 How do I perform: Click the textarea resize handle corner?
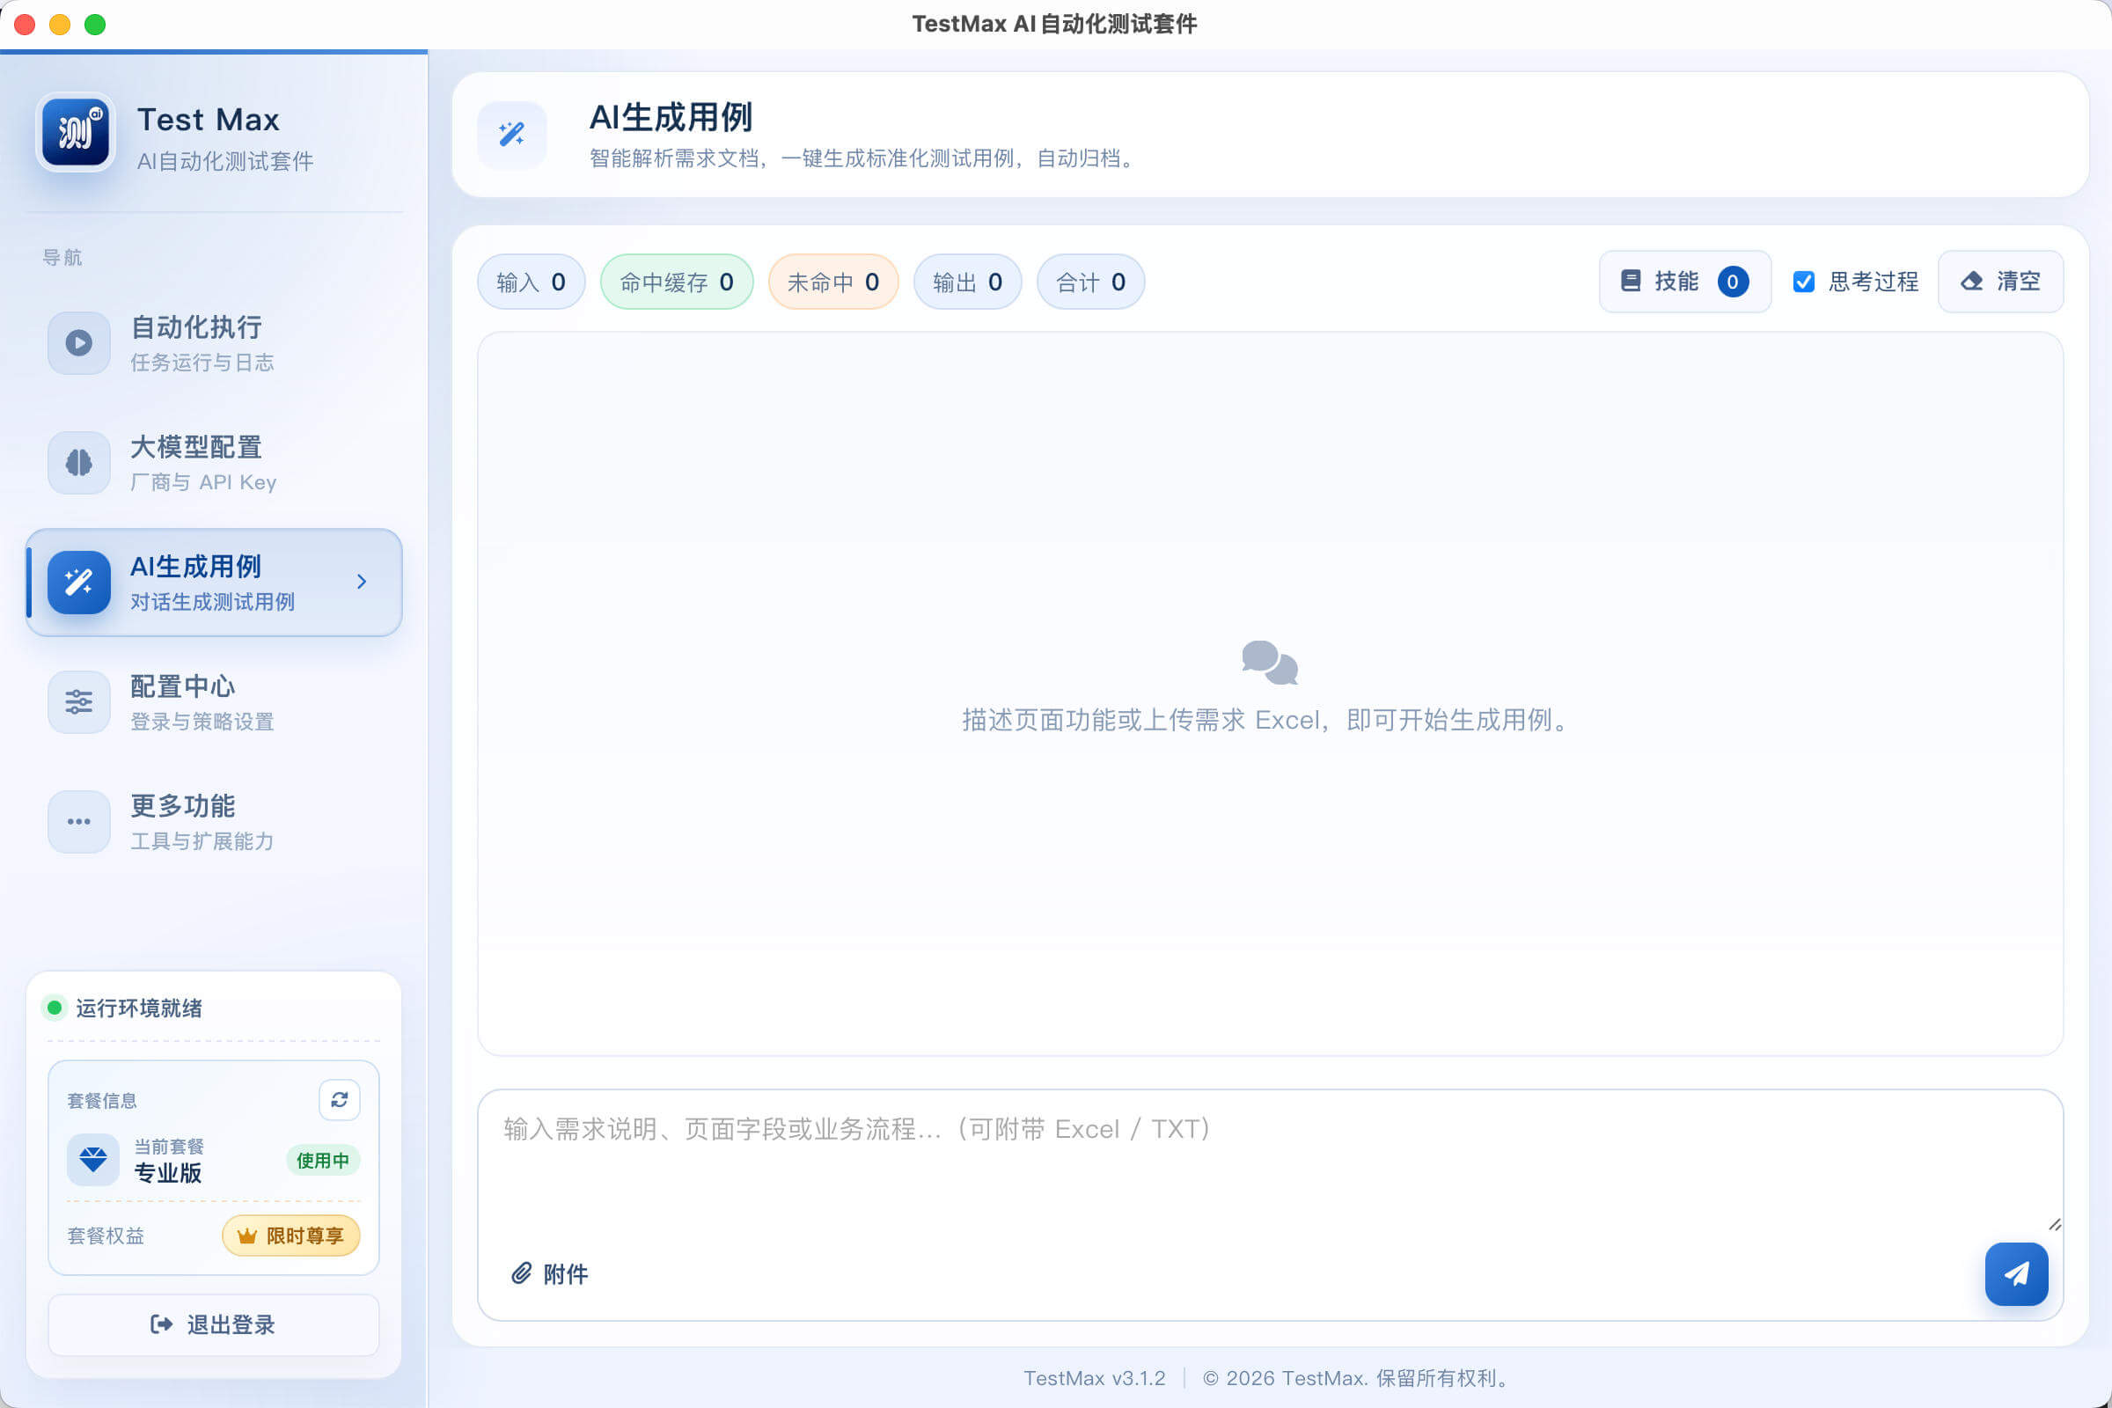coord(2055,1224)
